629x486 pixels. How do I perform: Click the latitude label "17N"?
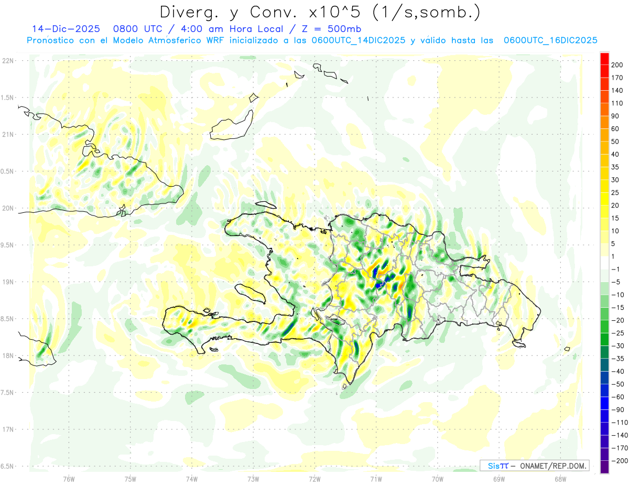(8, 429)
